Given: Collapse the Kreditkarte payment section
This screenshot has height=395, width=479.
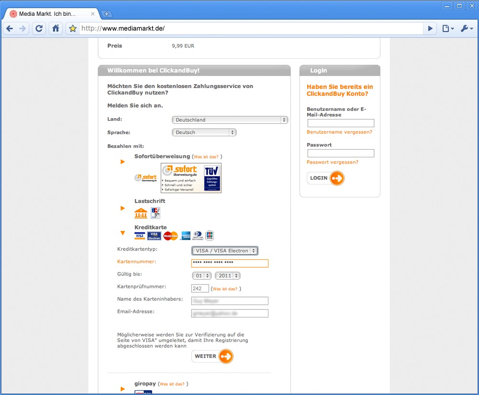Looking at the screenshot, I should coord(123,233).
